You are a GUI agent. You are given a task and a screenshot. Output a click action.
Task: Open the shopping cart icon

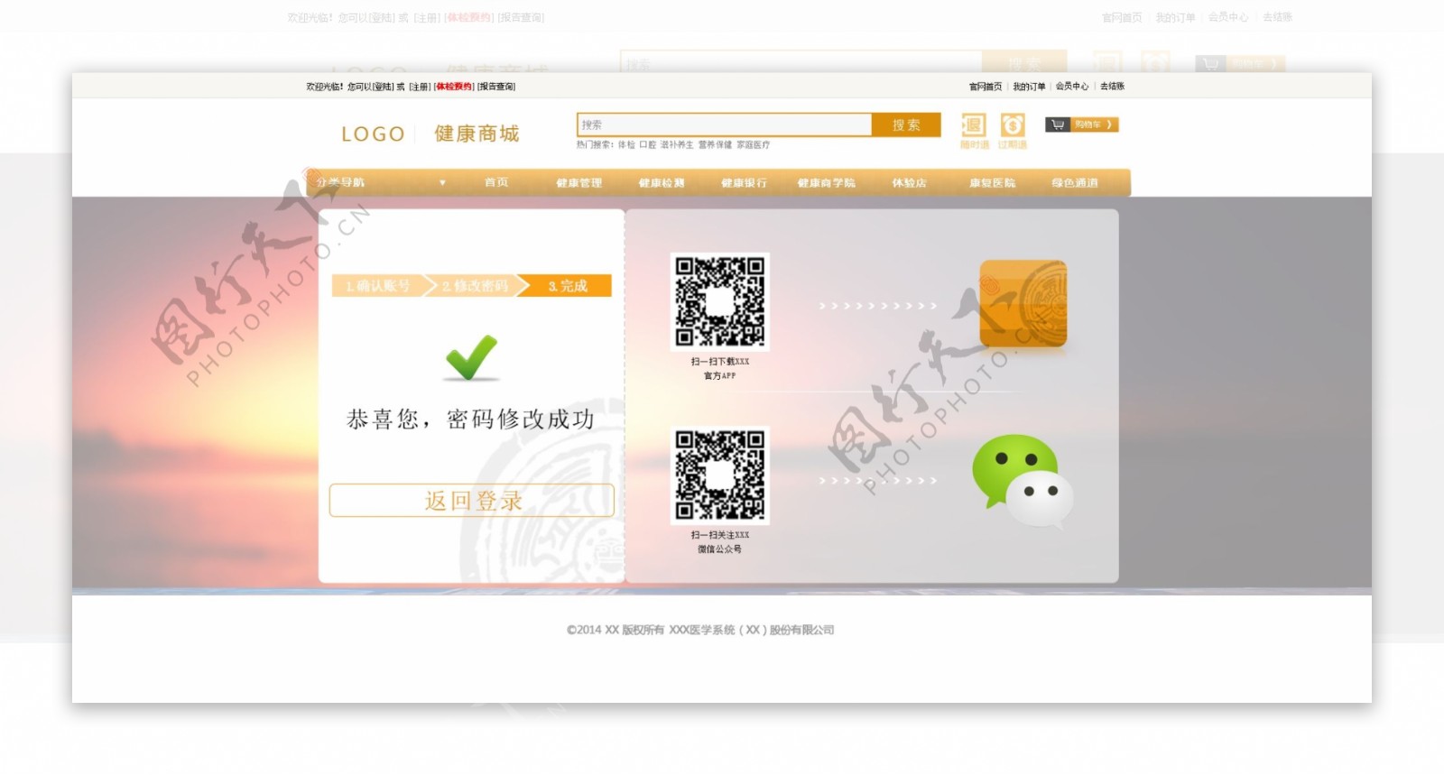[x=1058, y=125]
